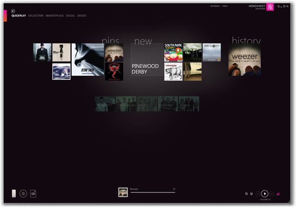Viewport: 296px width, 208px height.
Task: Like the Weezer track with heart icon
Action: (174, 189)
